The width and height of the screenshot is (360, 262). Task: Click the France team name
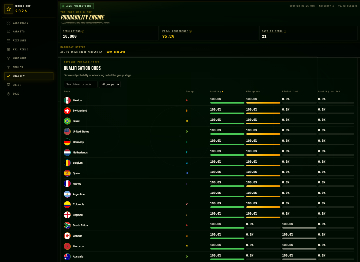coord(77,184)
